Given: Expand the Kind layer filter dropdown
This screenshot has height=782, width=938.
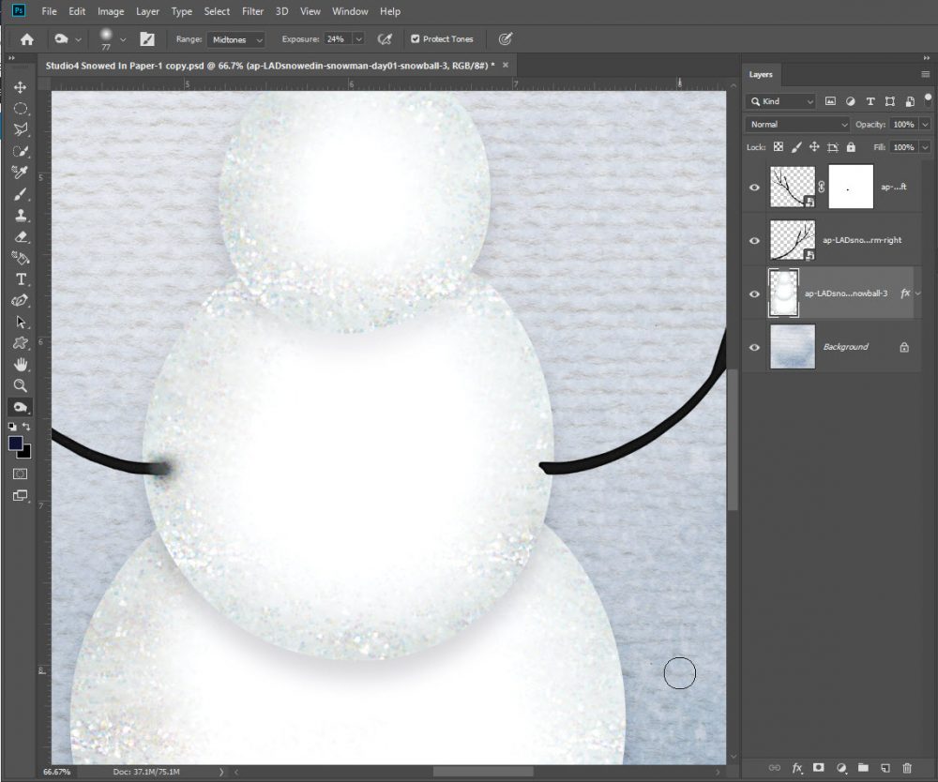Looking at the screenshot, I should point(781,101).
